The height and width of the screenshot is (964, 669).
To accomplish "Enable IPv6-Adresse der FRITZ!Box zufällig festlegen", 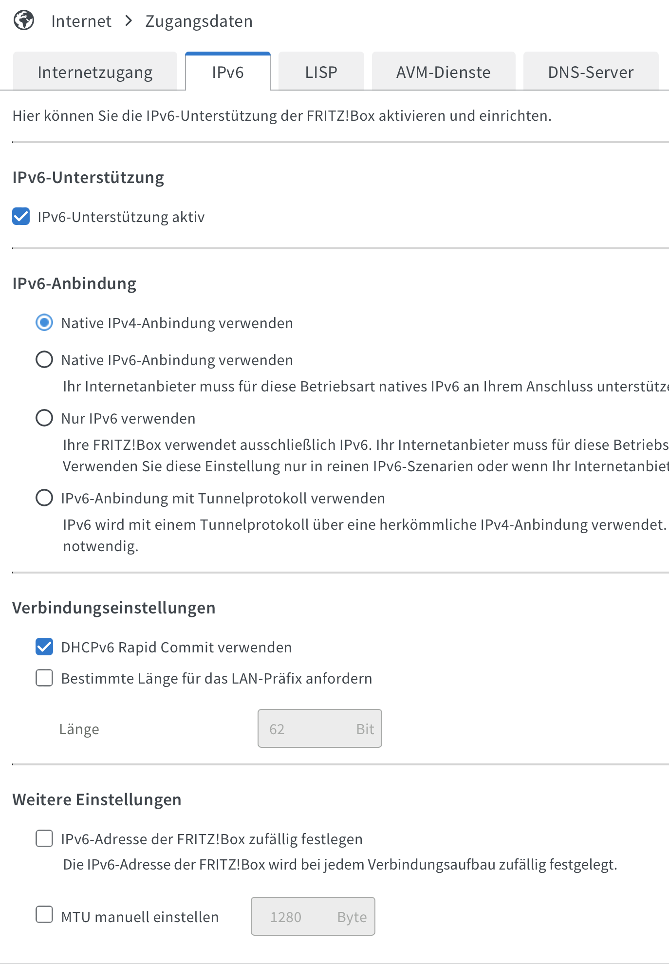I will [x=44, y=838].
